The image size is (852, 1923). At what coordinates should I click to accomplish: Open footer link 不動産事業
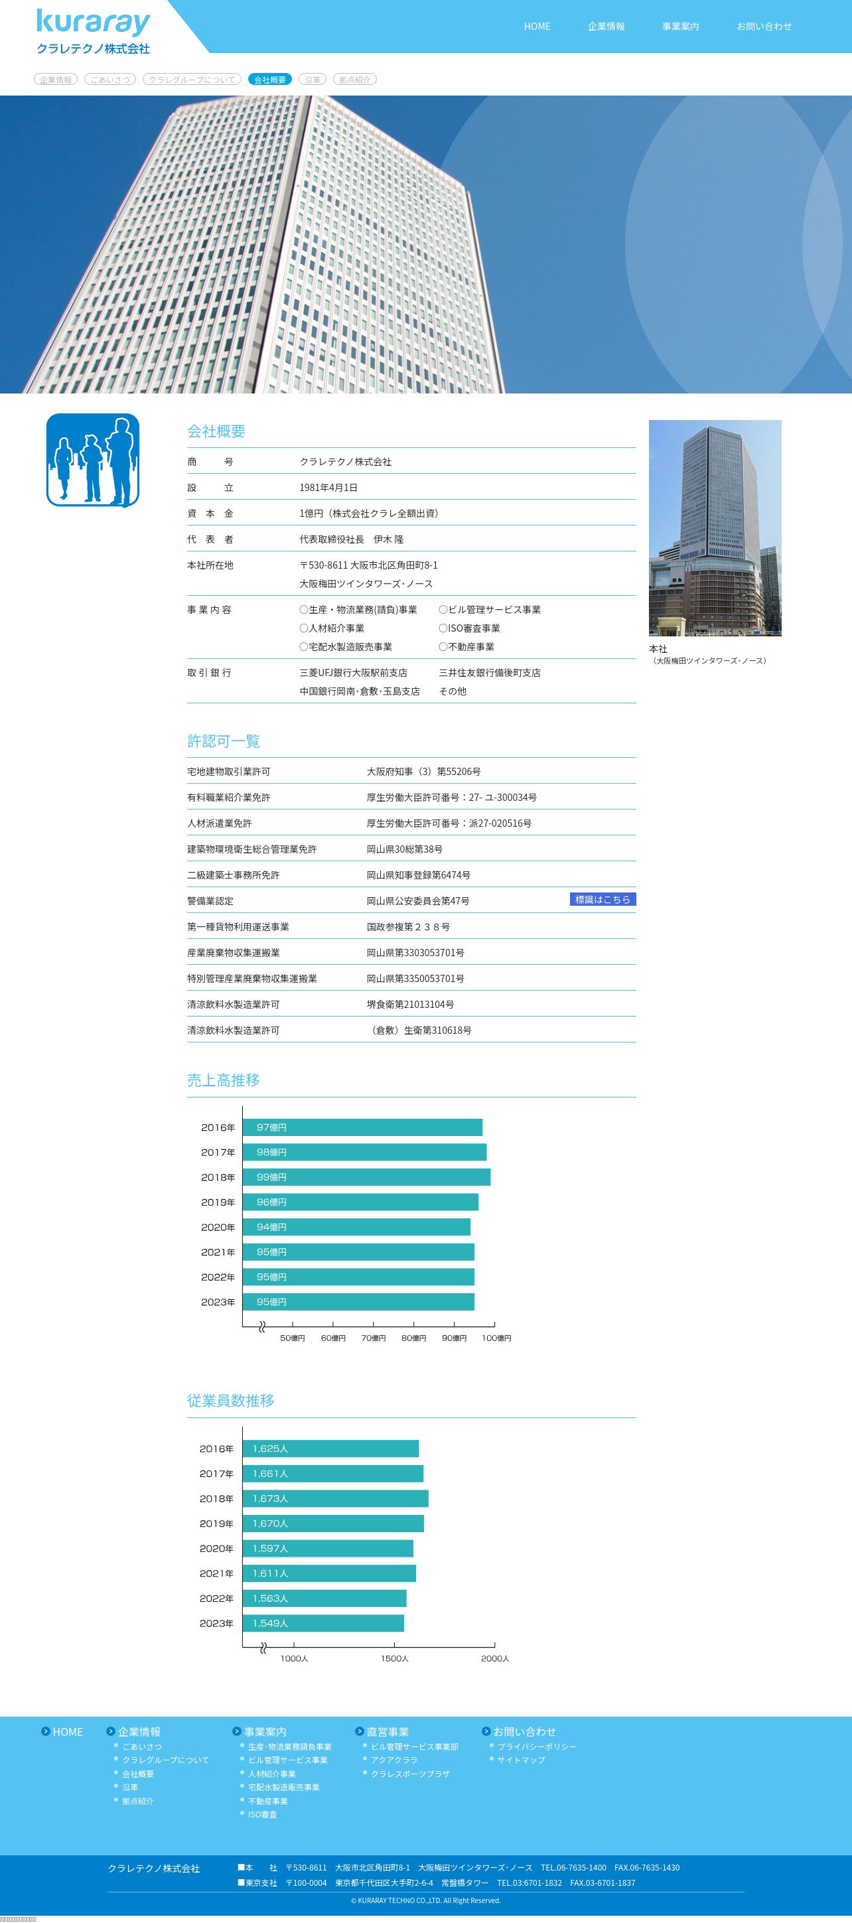point(268,1802)
